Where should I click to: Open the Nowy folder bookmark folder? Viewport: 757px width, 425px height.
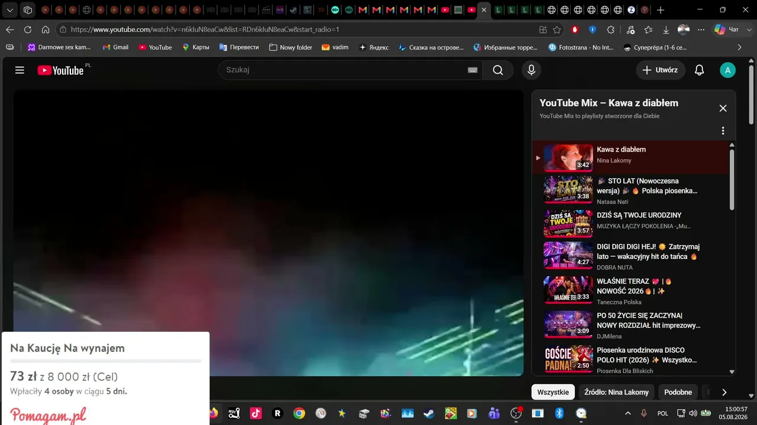[x=290, y=47]
